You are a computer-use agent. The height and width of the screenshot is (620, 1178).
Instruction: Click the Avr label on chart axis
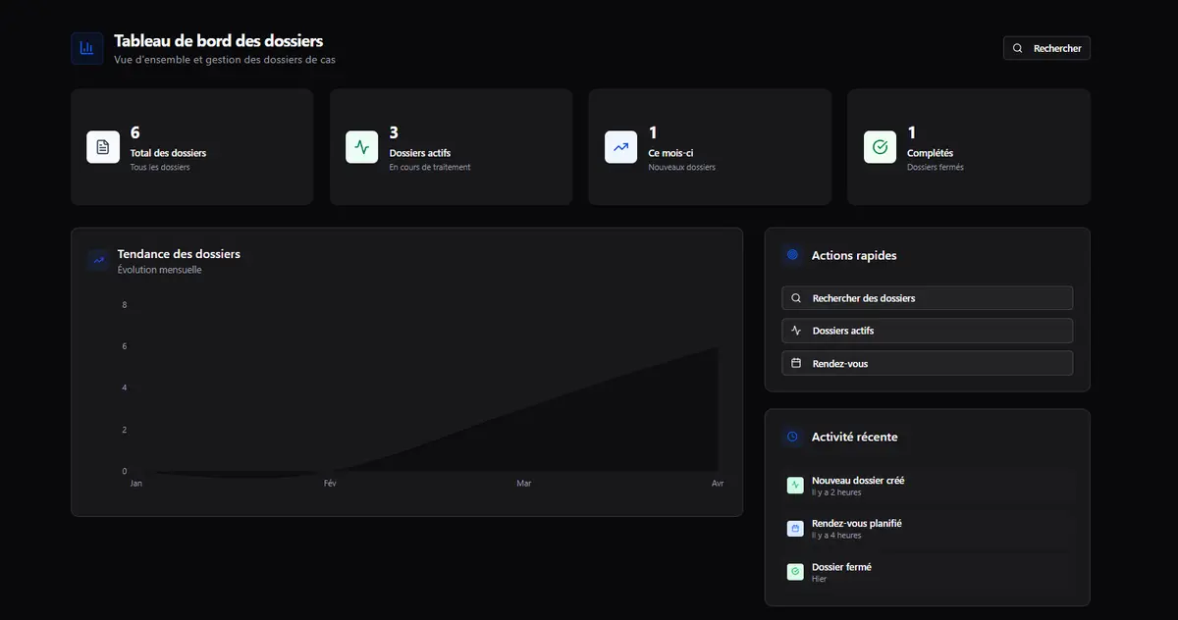pos(718,484)
